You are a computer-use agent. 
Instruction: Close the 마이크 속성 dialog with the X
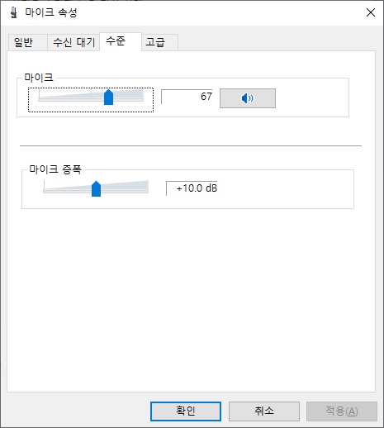pos(371,12)
